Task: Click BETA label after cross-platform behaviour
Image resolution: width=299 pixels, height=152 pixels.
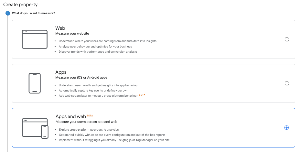Action: tap(142, 95)
